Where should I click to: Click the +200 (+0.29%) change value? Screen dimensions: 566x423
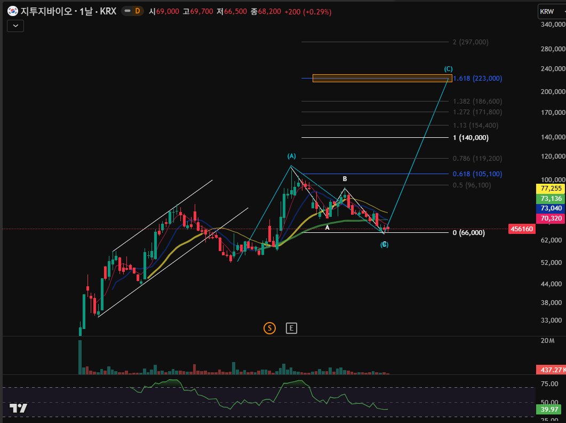(x=308, y=12)
